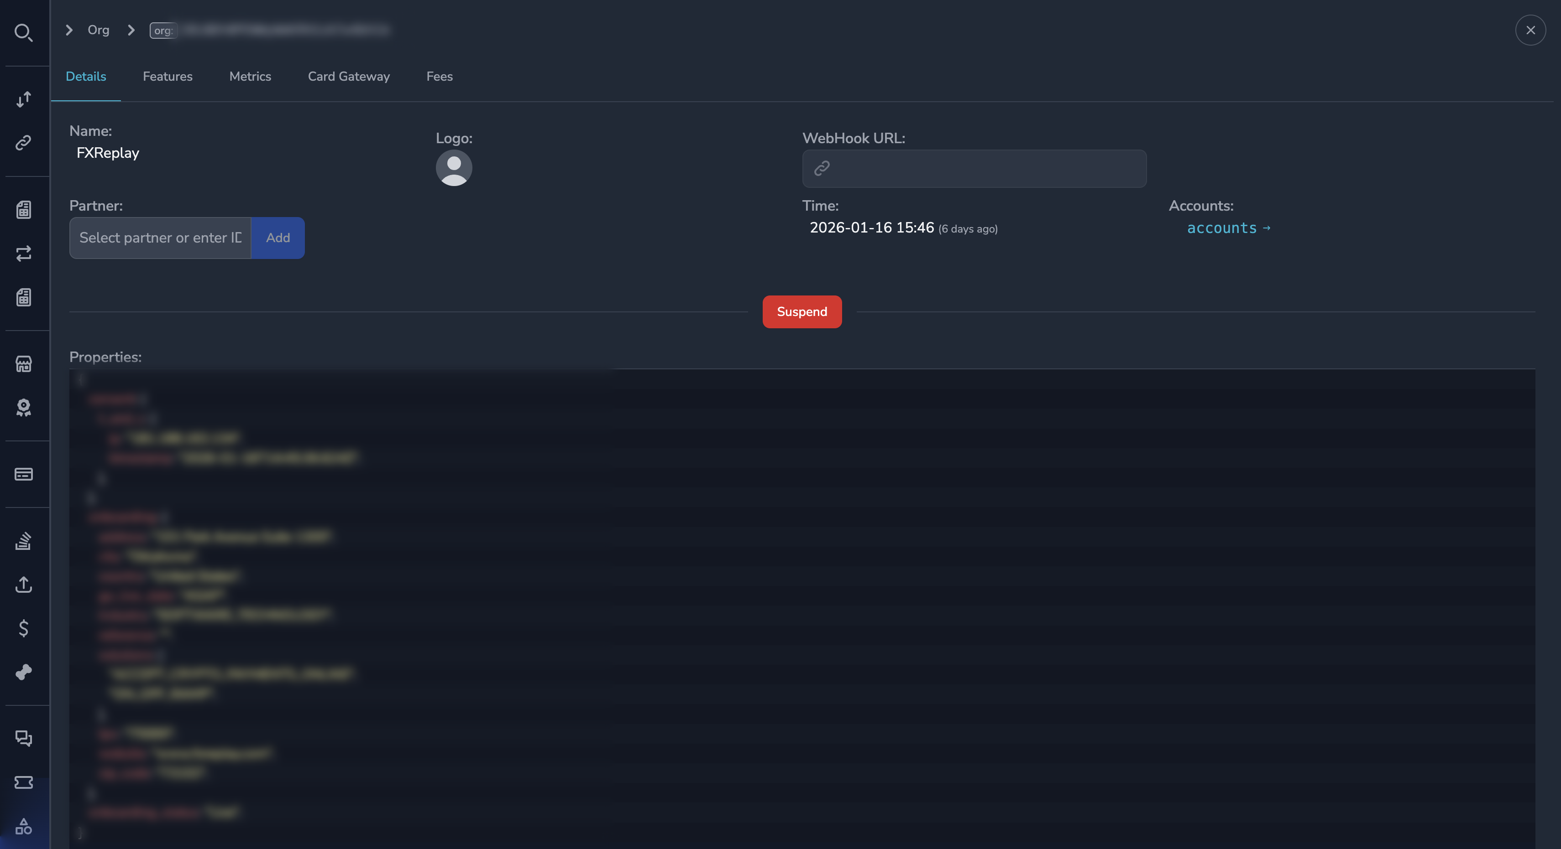Image resolution: width=1561 pixels, height=849 pixels.
Task: Open the dollar sign sidebar icon
Action: pos(24,628)
